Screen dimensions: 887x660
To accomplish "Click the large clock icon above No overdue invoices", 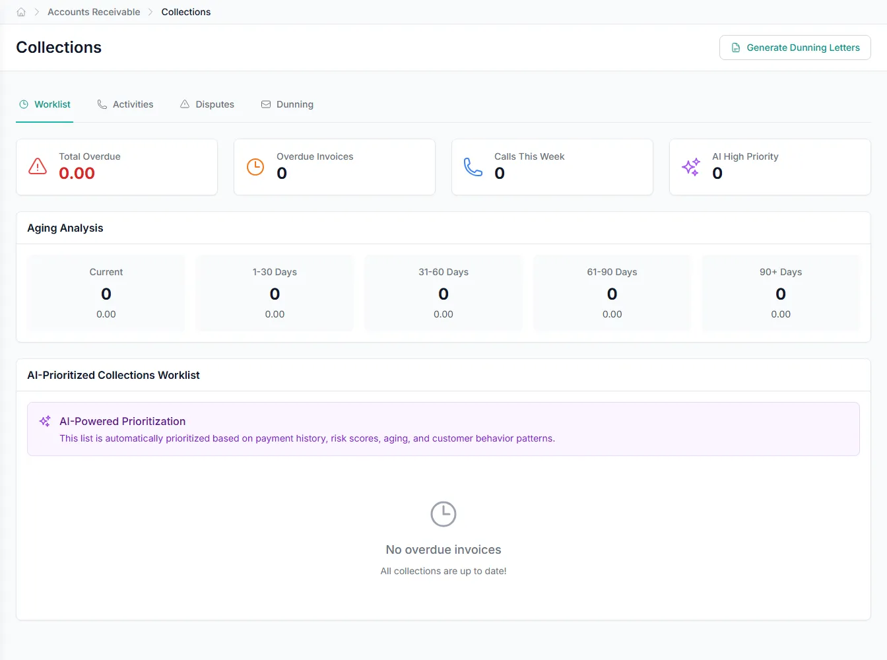I will (x=443, y=514).
